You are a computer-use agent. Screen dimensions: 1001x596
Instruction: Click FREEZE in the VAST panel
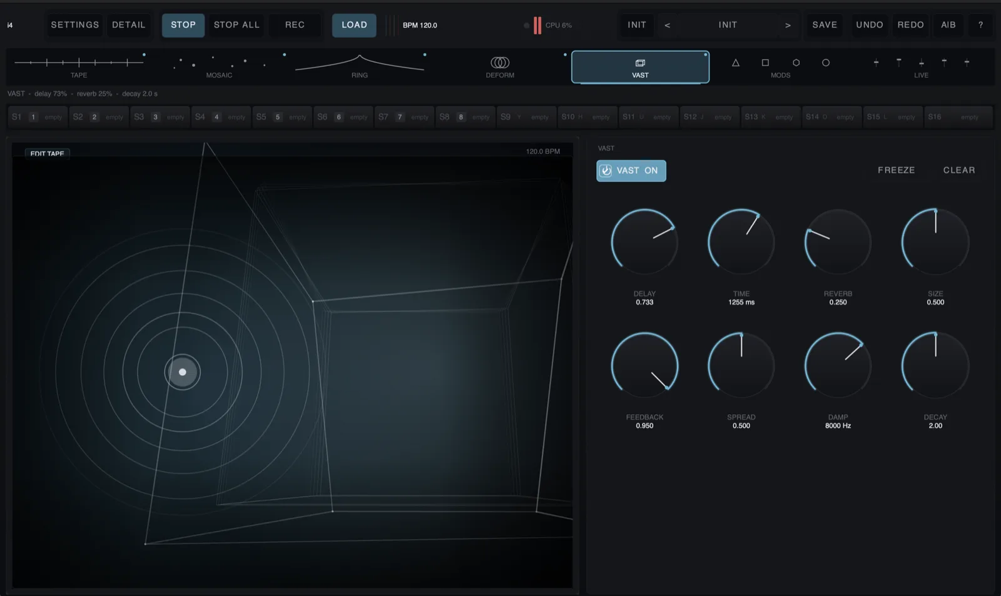(x=896, y=170)
